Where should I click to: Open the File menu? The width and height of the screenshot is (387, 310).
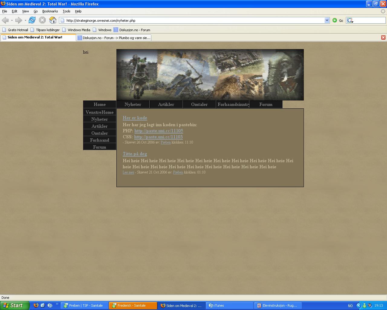[5, 11]
